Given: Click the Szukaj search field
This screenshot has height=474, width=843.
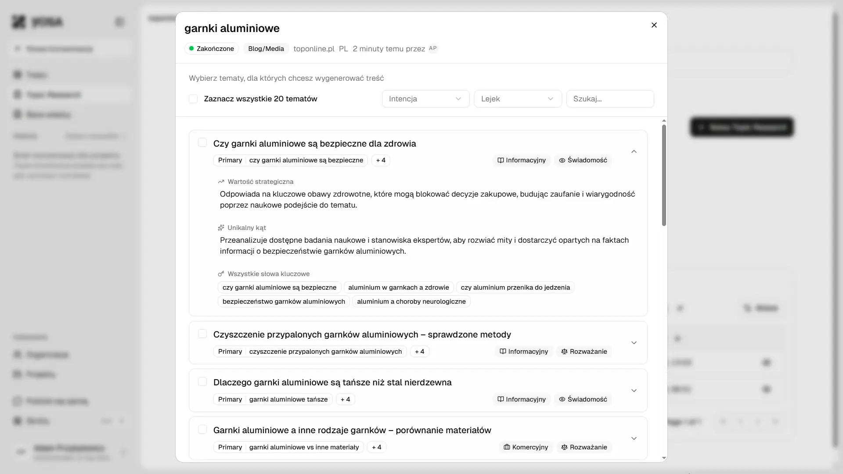Looking at the screenshot, I should coord(609,99).
